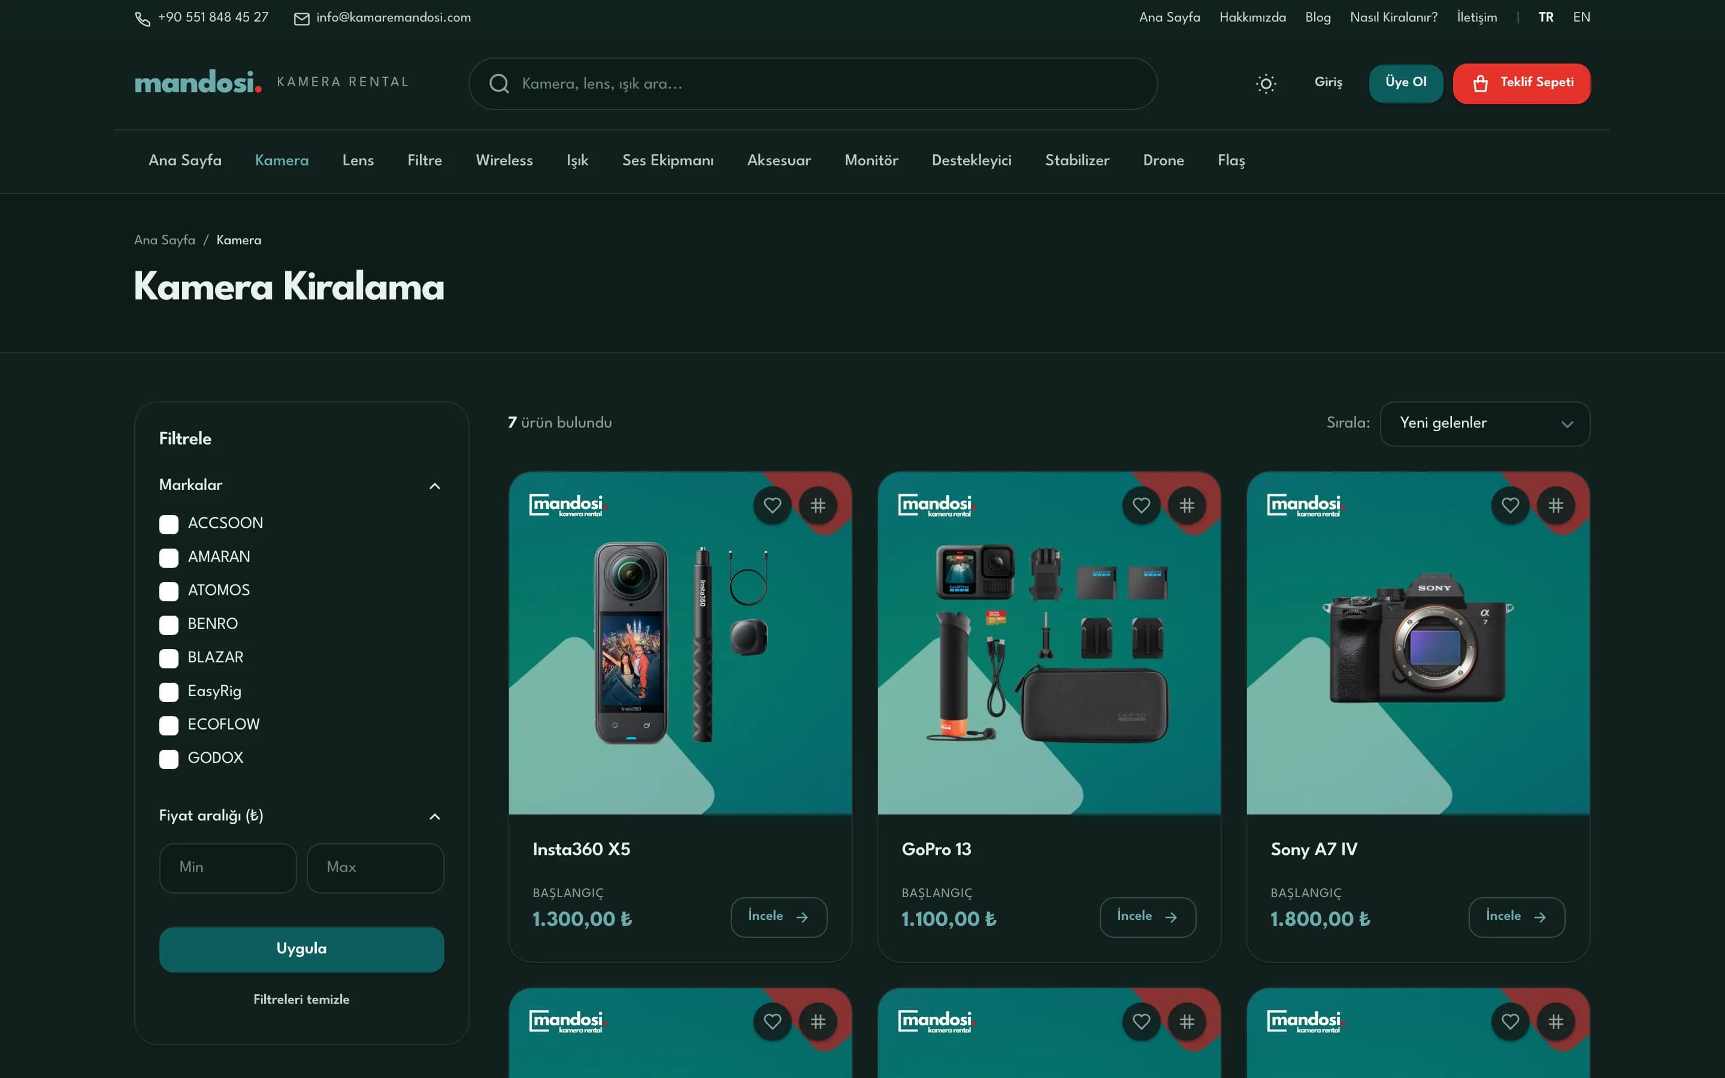Click the search magnifier icon
Screen dimensions: 1725x1078
[x=499, y=83]
